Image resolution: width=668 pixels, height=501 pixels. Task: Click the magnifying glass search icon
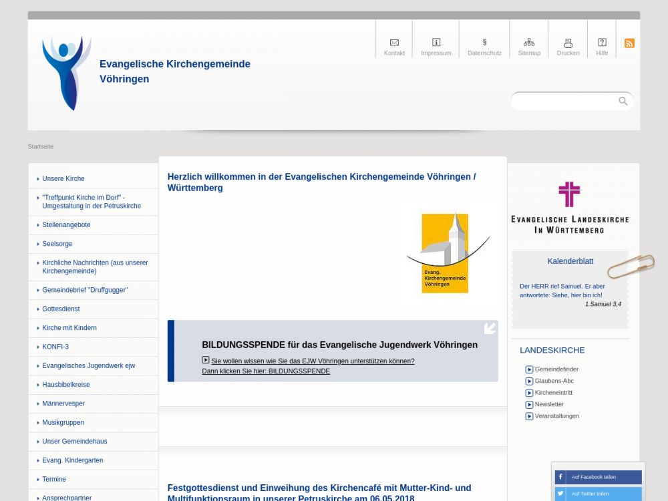623,101
